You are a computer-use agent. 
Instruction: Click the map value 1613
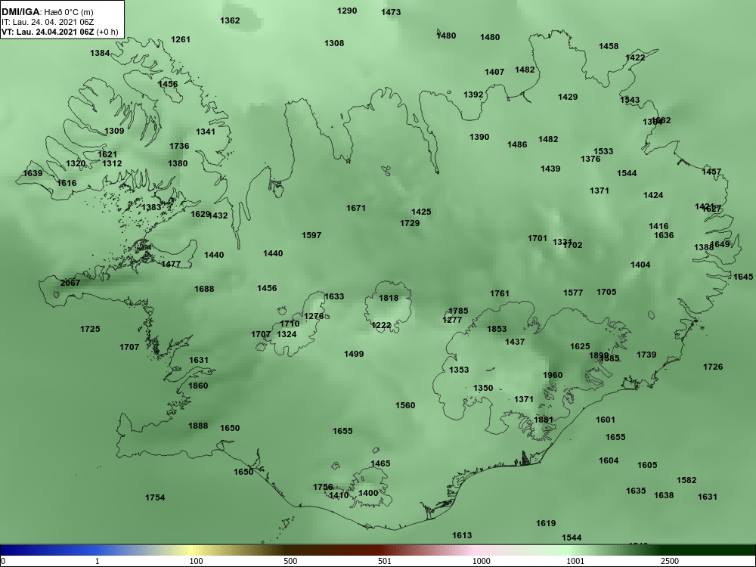click(x=462, y=535)
